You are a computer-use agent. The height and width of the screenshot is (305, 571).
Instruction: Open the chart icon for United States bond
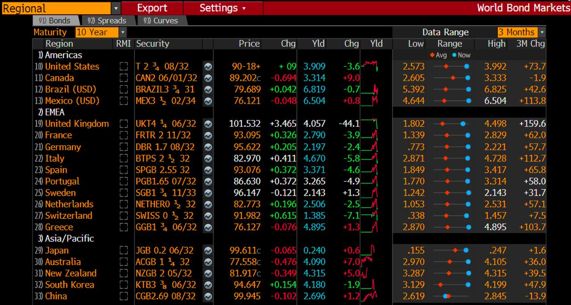[x=208, y=67]
